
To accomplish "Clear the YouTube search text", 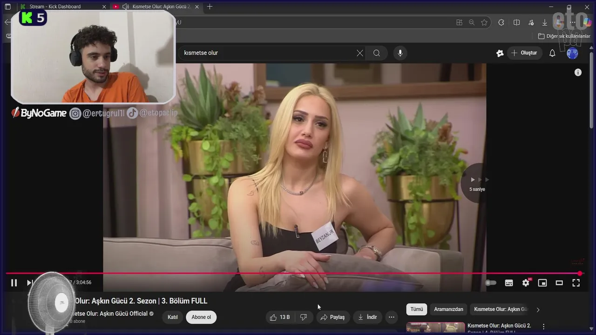I will click(x=360, y=53).
